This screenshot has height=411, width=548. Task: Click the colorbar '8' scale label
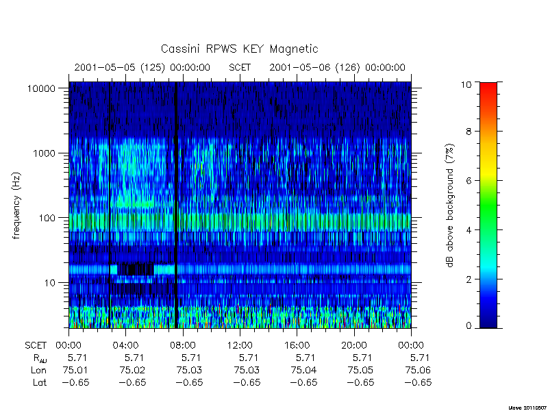(x=469, y=132)
